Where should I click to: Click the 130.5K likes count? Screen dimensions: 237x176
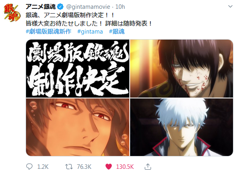(125, 167)
